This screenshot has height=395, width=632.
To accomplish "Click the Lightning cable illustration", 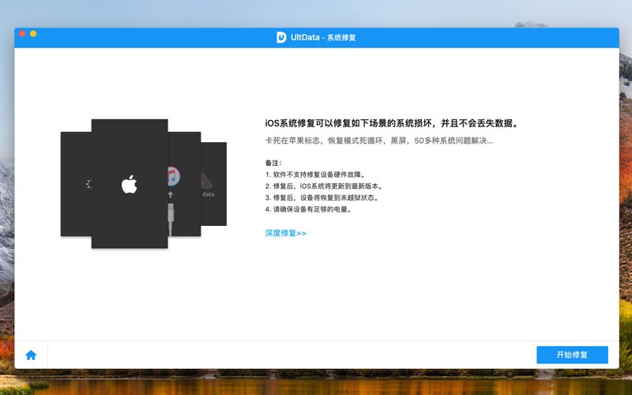I will [171, 218].
